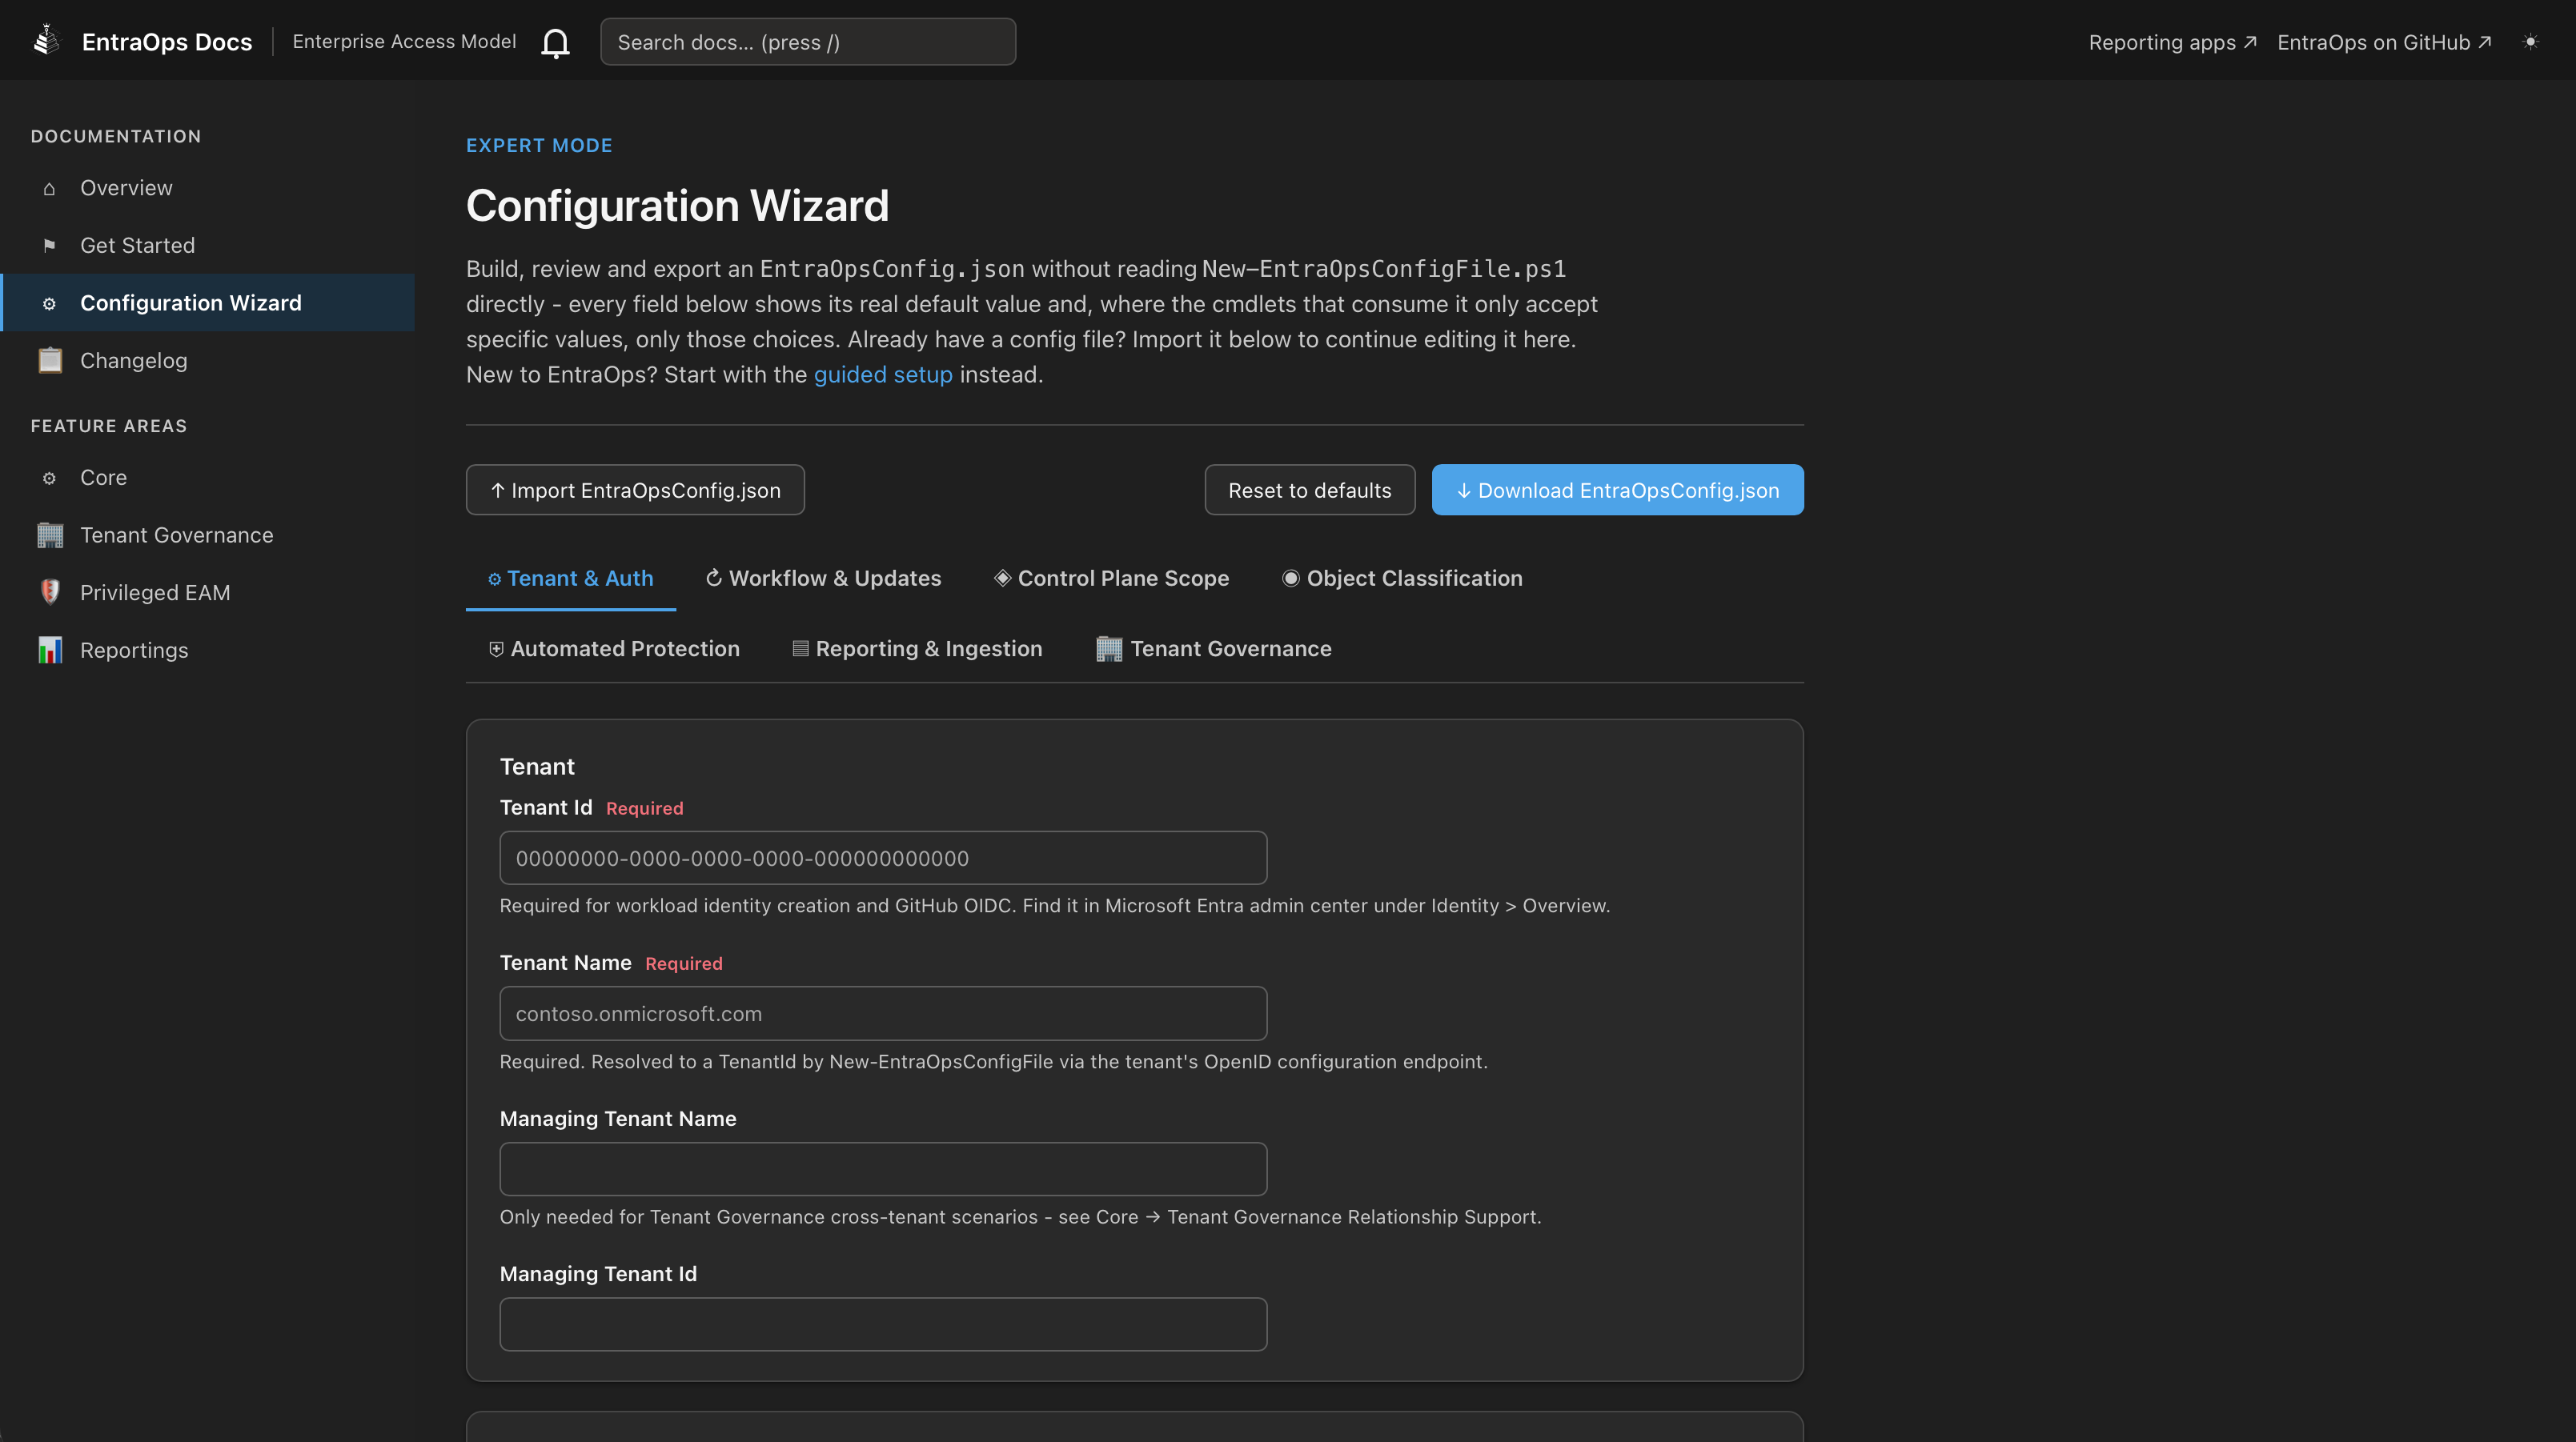Click the Managing Tenant Id input field

883,1325
